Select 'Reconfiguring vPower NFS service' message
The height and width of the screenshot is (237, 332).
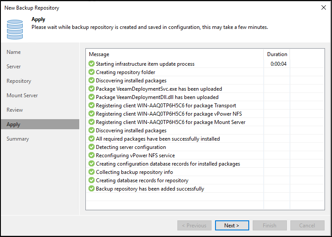135,155
